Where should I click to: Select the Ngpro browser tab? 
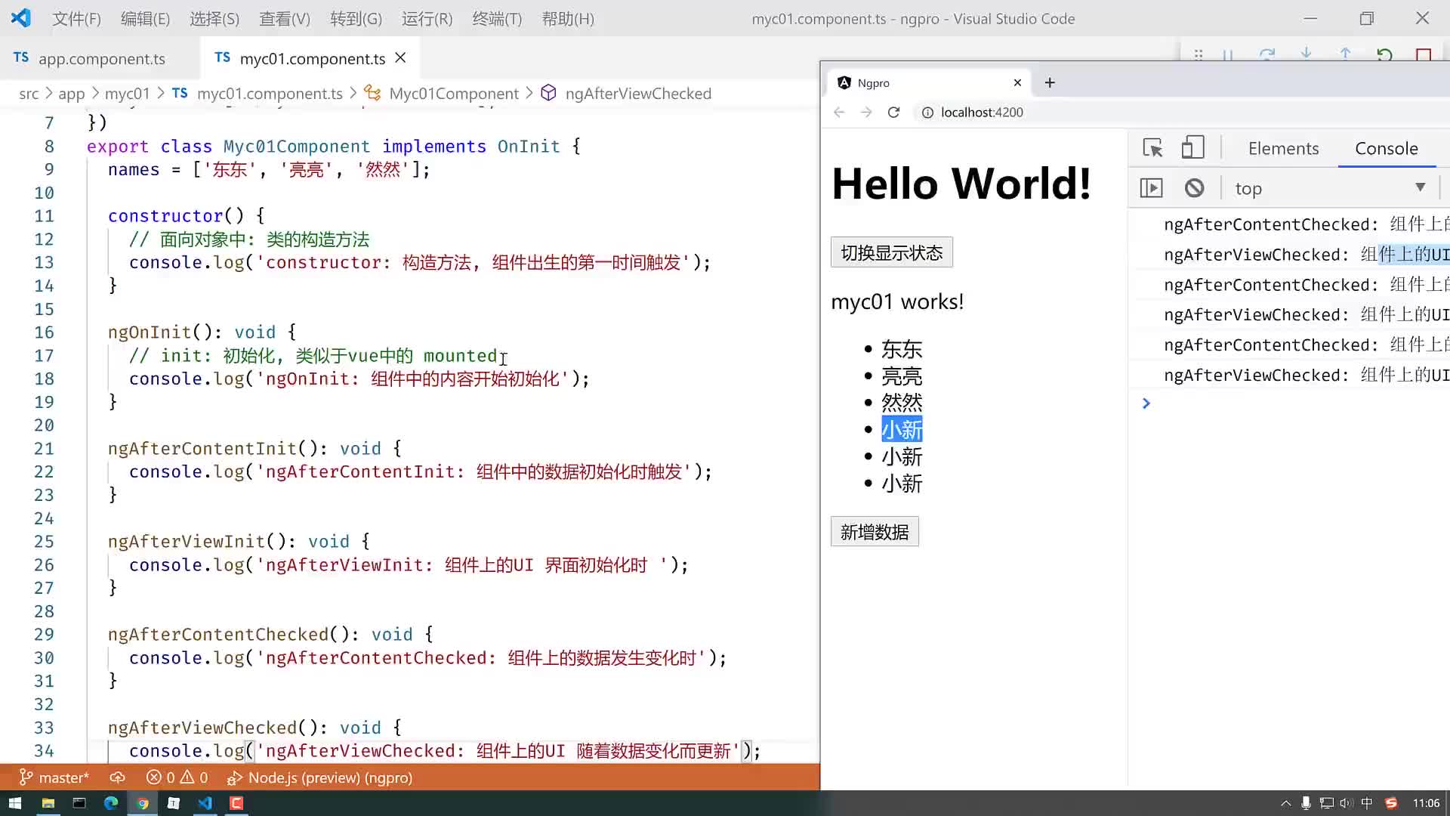(929, 82)
